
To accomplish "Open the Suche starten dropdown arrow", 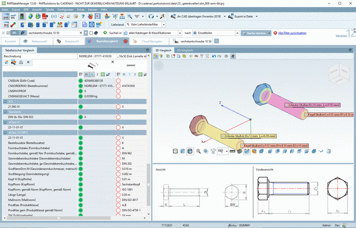I will pos(269,33).
